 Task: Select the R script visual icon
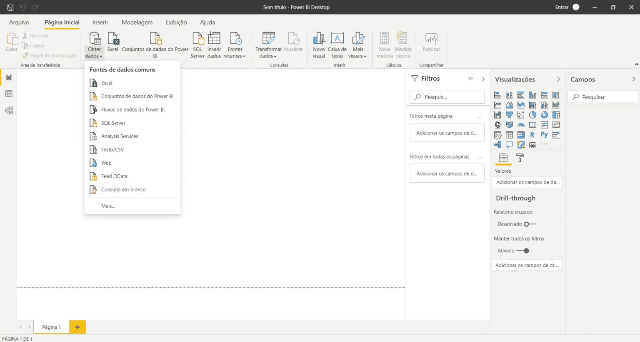[x=532, y=134]
